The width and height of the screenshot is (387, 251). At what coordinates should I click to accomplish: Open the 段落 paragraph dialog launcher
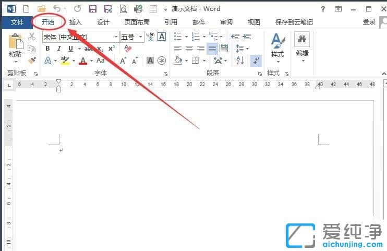tap(260, 74)
